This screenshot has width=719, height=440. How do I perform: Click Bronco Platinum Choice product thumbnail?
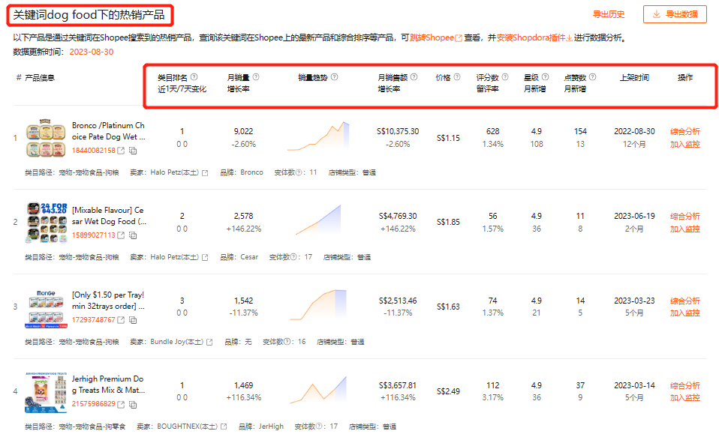tap(46, 138)
